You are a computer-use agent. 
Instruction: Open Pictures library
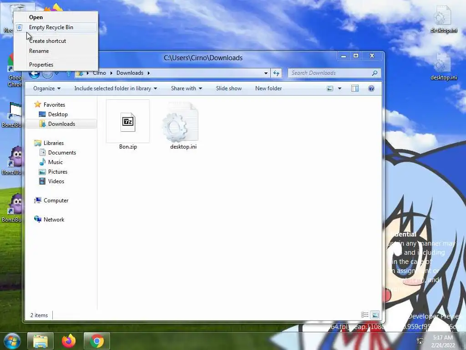[58, 172]
